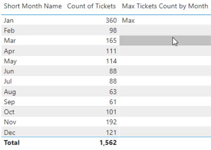Click the 98 ticket count cell

(113, 30)
